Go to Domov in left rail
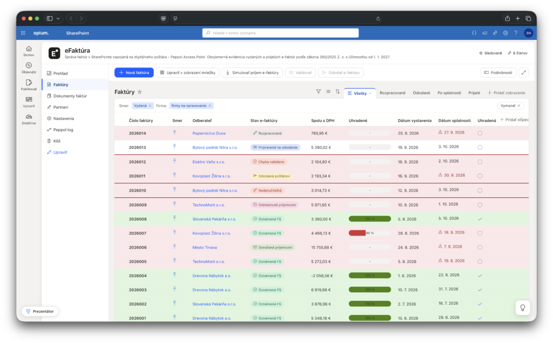Viewport: 553px width, 343px height. (29, 51)
